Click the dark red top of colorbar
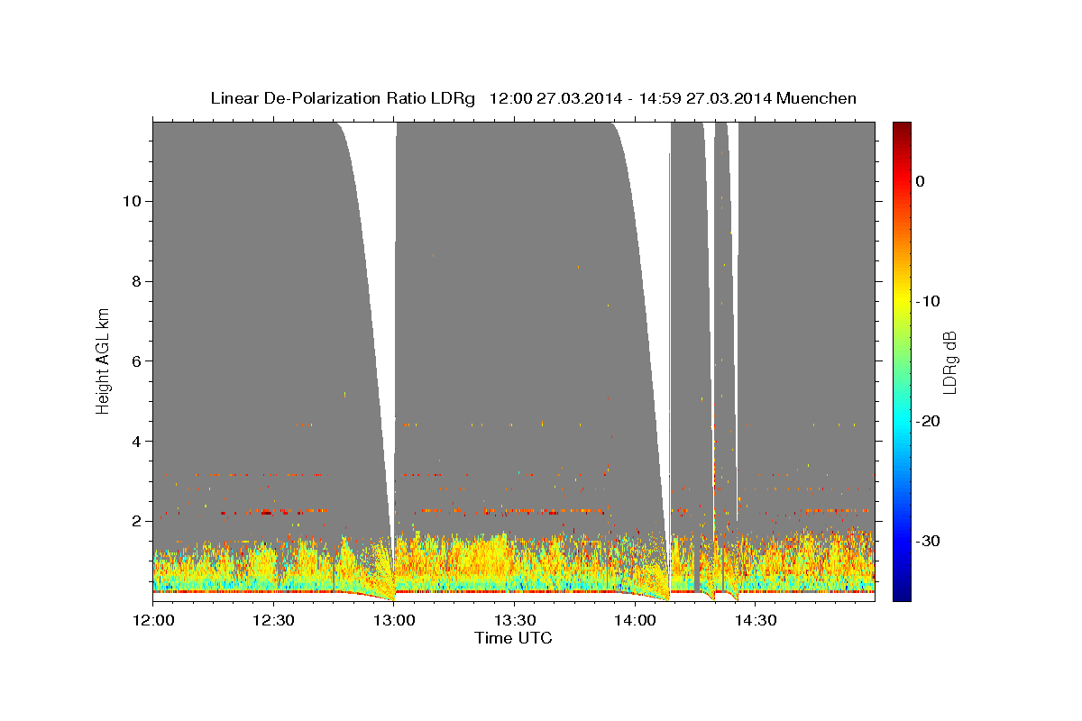The width and height of the screenshot is (1082, 721). tap(902, 128)
